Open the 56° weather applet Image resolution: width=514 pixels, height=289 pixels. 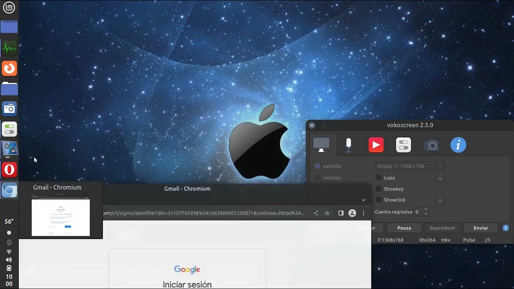point(9,222)
